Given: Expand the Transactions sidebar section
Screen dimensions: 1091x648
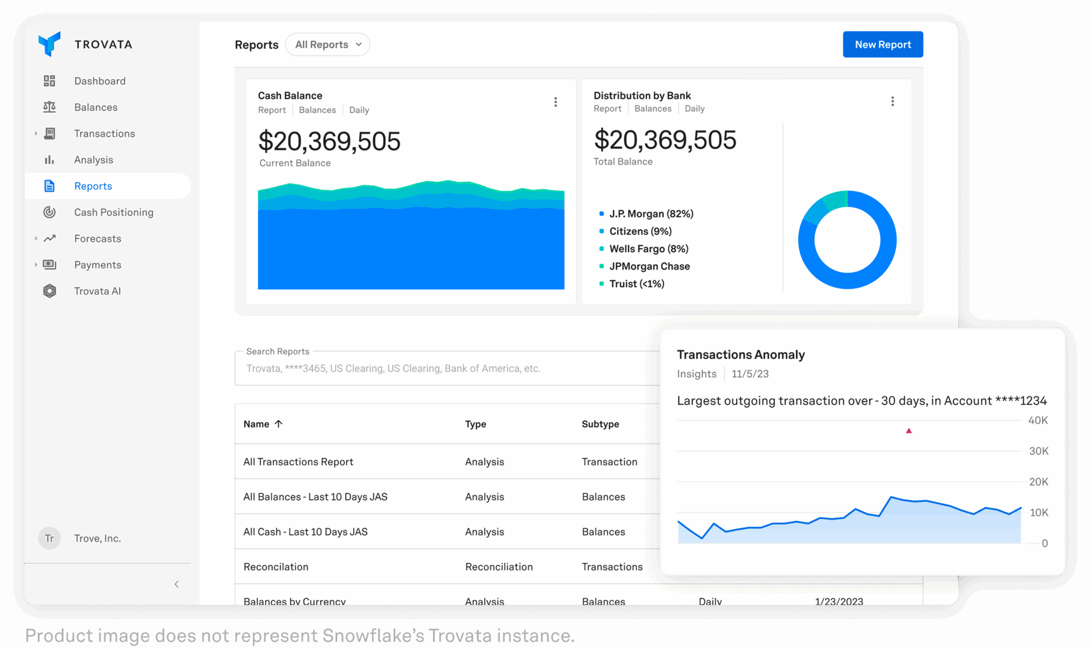Looking at the screenshot, I should tap(35, 133).
